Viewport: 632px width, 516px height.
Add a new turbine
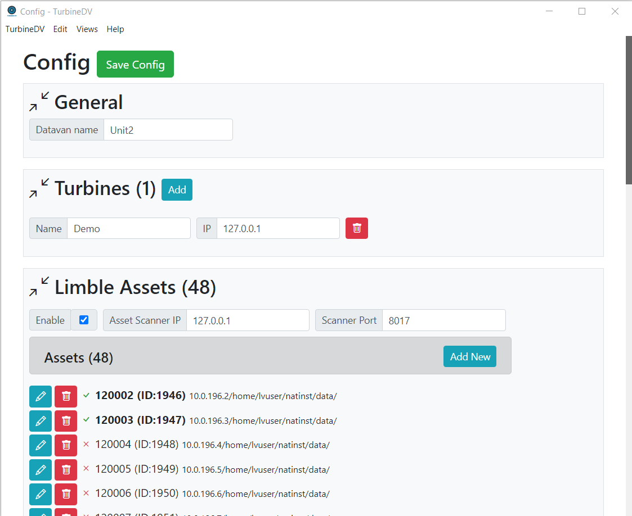coord(177,189)
